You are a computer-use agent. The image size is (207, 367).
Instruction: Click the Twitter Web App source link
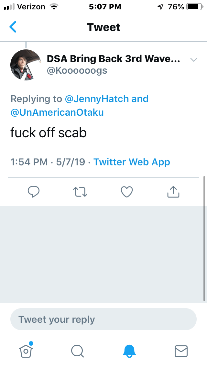[132, 162]
